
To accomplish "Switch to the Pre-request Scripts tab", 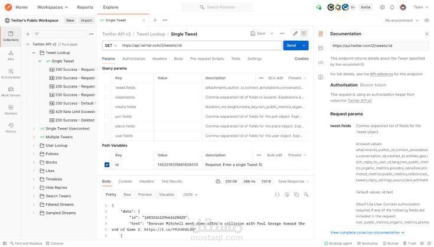I will pyautogui.click(x=207, y=58).
